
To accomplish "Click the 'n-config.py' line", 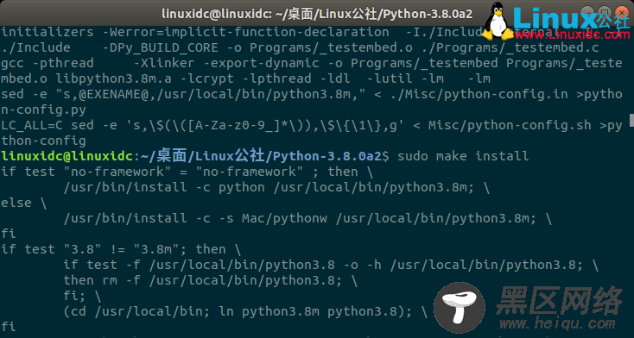I will pos(43,110).
